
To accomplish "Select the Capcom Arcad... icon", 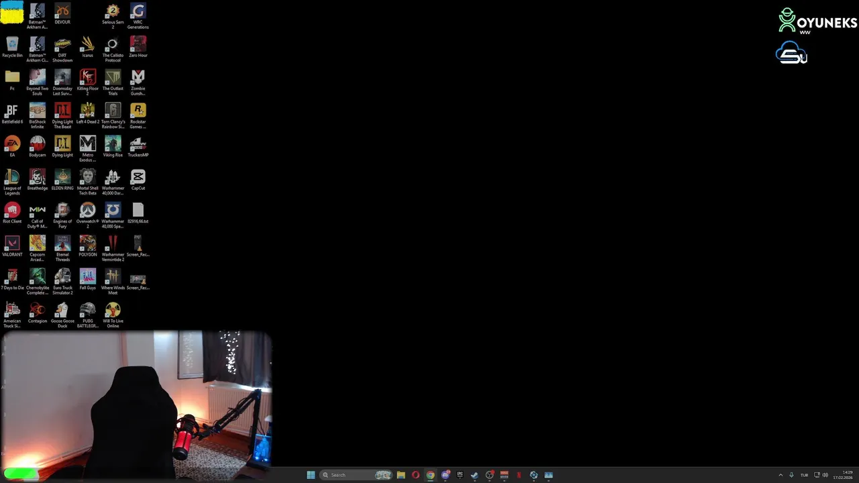I will (x=37, y=248).
